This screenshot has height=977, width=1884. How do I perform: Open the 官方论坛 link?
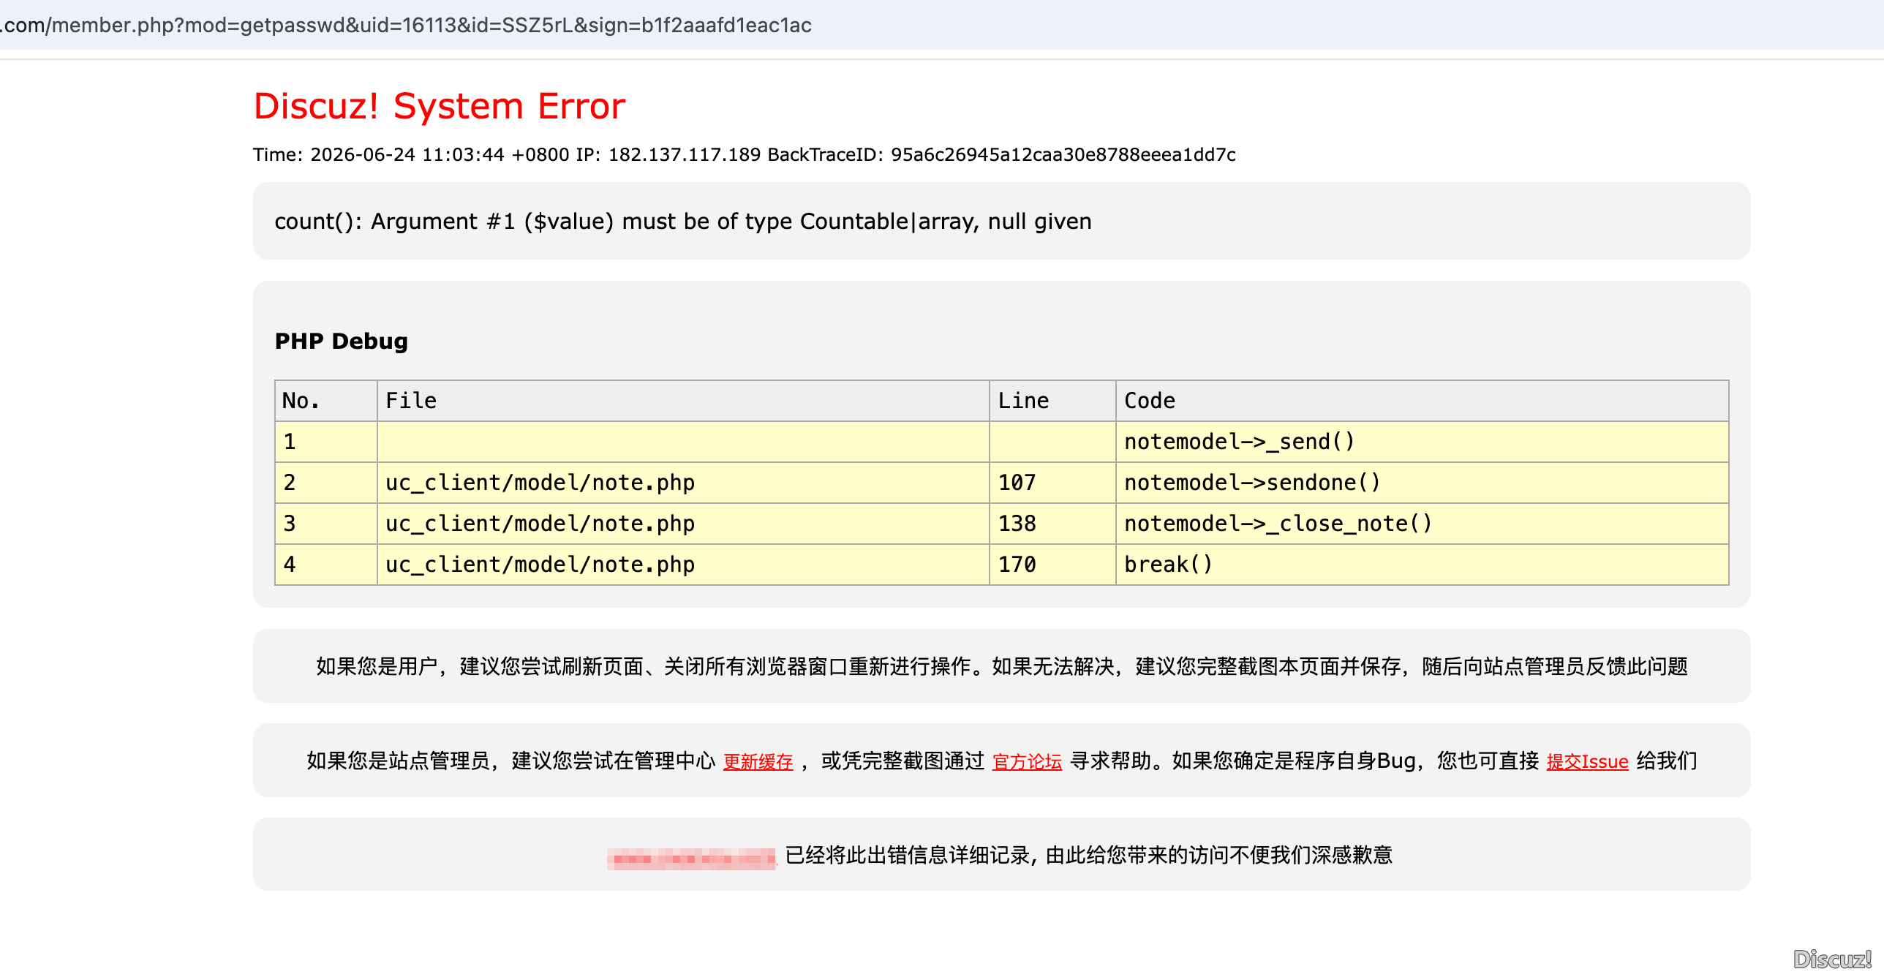(x=1027, y=761)
